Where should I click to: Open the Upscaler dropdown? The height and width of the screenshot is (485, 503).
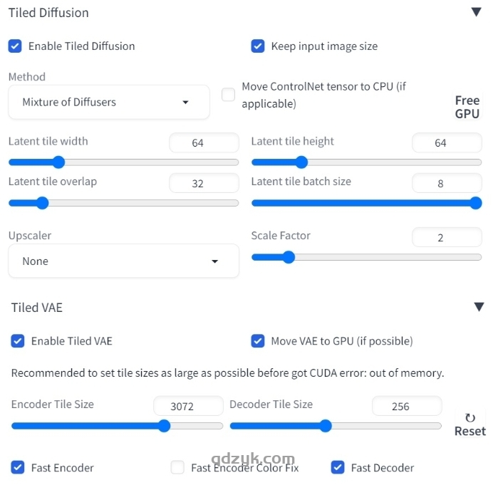[123, 261]
